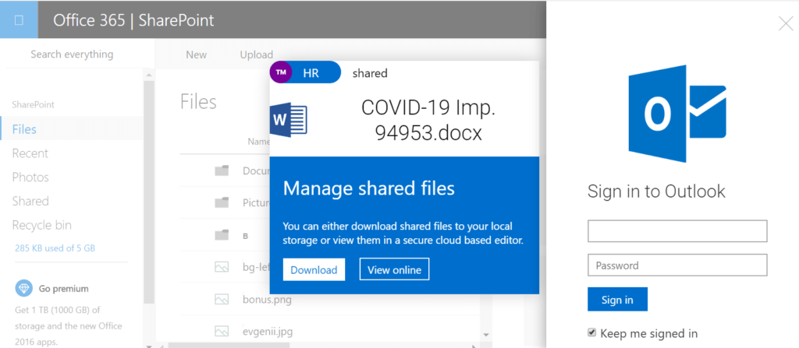Open the app launcher icon in header
Screen dimensions: 799x348
[19, 19]
